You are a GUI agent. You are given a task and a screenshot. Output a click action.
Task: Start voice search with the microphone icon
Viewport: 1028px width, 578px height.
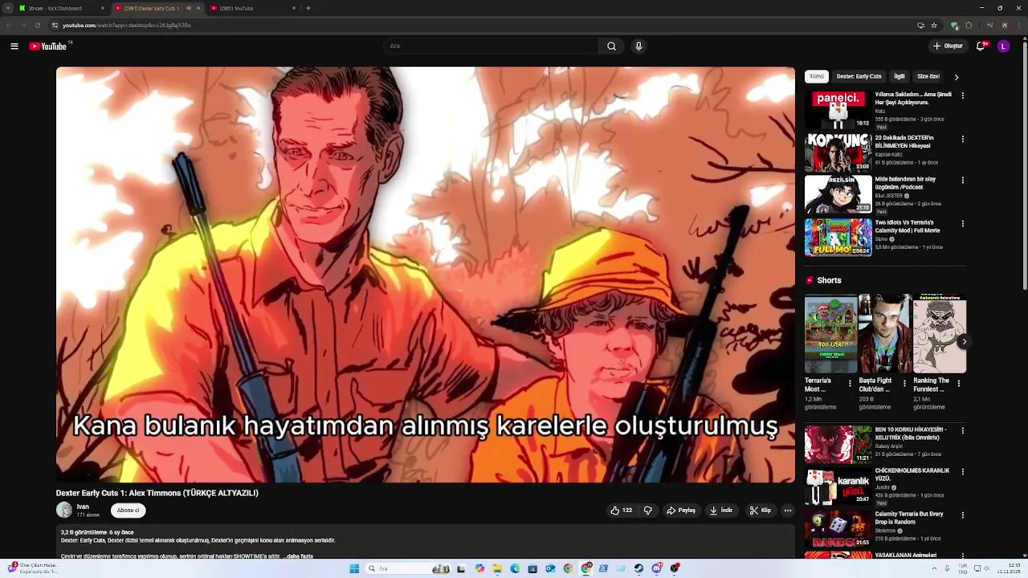(x=638, y=46)
